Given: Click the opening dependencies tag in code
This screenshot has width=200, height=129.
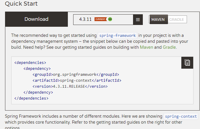Looking at the screenshot, I should click(x=30, y=63).
